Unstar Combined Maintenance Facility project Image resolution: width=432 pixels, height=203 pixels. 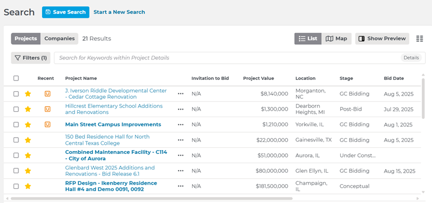pyautogui.click(x=28, y=155)
